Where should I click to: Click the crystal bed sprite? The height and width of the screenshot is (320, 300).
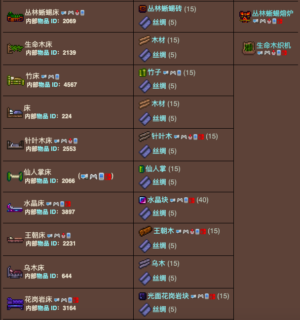pos(14,208)
